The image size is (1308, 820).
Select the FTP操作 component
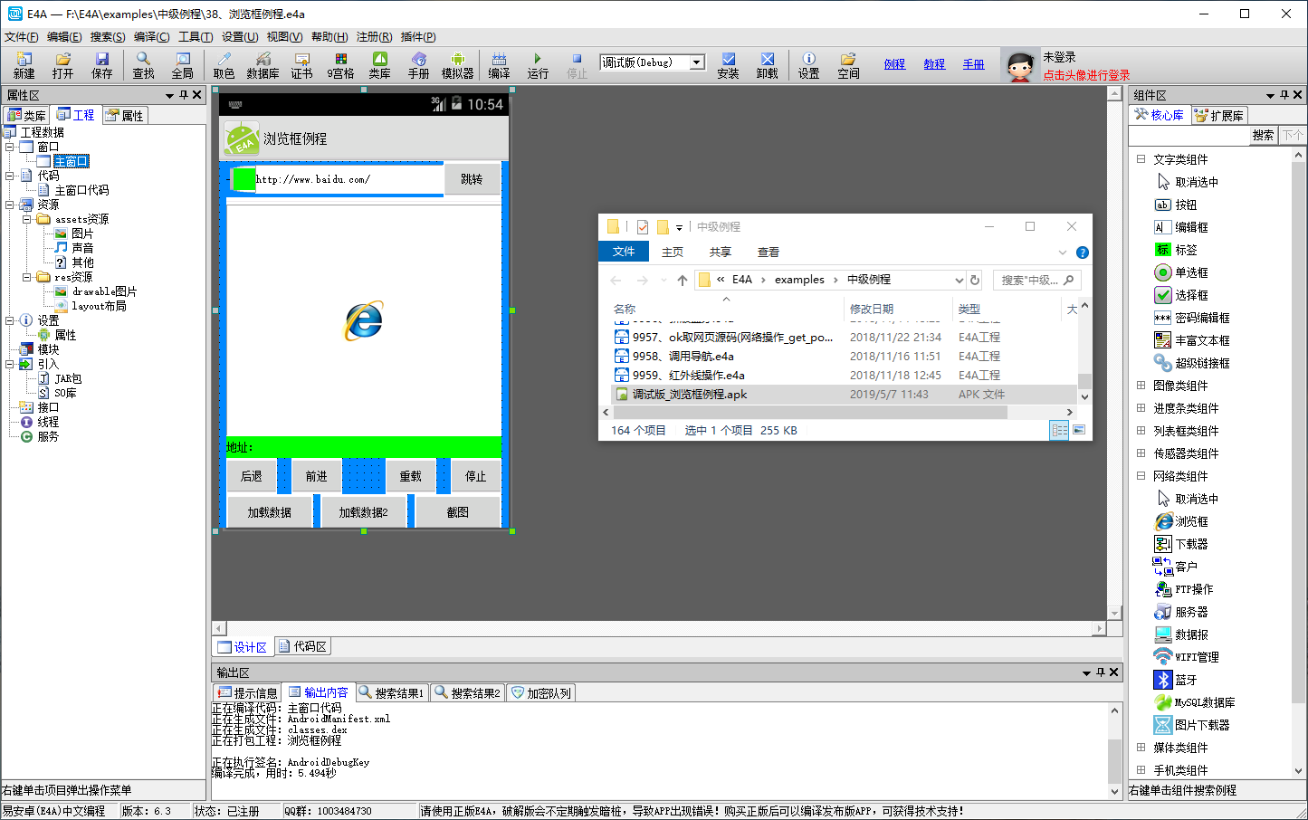tap(1184, 589)
